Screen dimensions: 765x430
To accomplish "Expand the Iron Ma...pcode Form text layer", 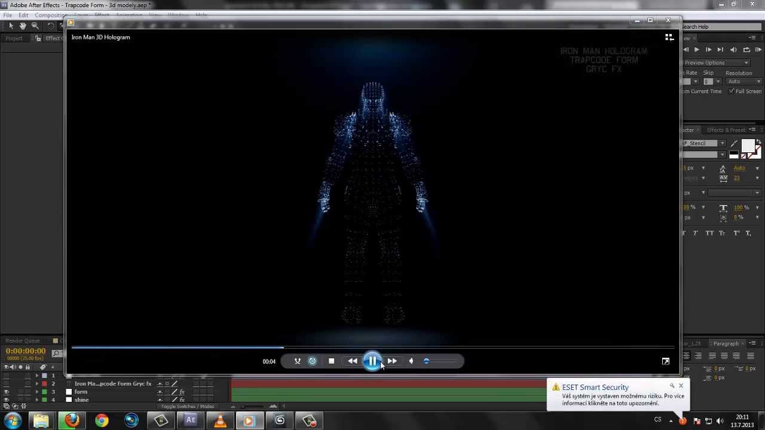I will click(36, 384).
